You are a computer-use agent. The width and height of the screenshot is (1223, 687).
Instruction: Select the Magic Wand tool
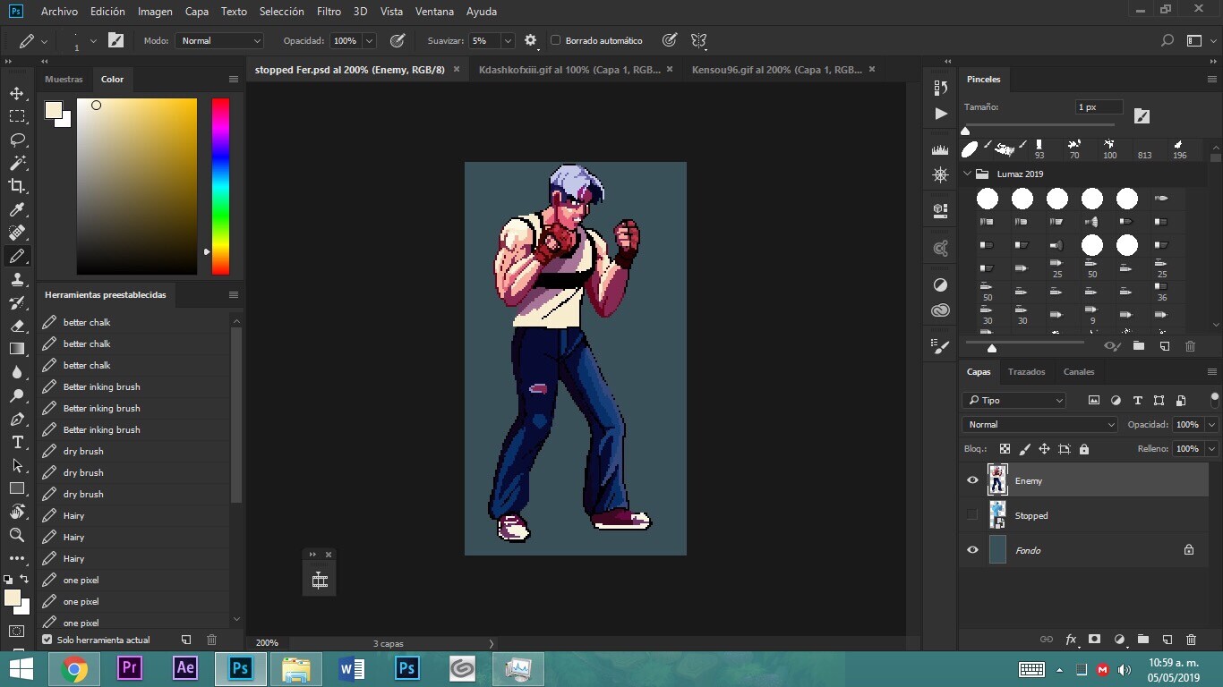coord(17,163)
